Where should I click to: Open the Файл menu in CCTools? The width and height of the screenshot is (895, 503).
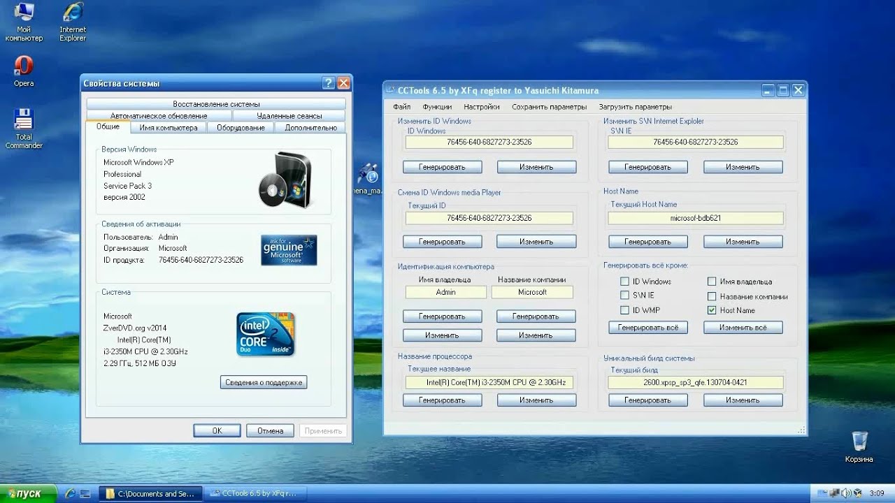(x=401, y=107)
